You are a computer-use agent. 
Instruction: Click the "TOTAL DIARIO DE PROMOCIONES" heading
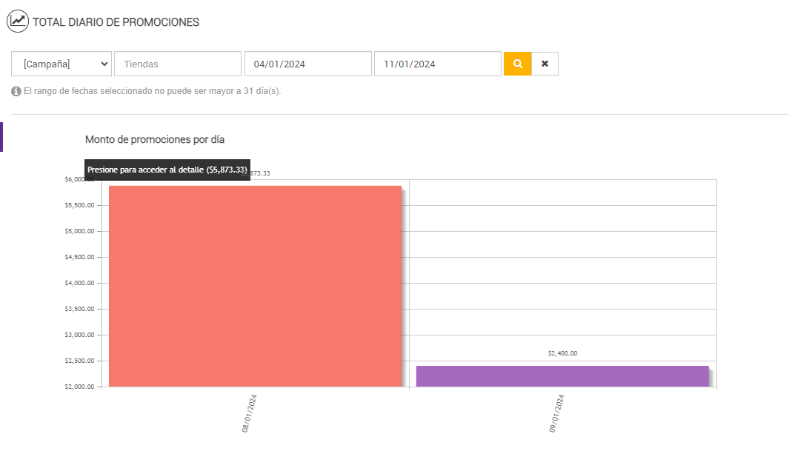point(116,22)
